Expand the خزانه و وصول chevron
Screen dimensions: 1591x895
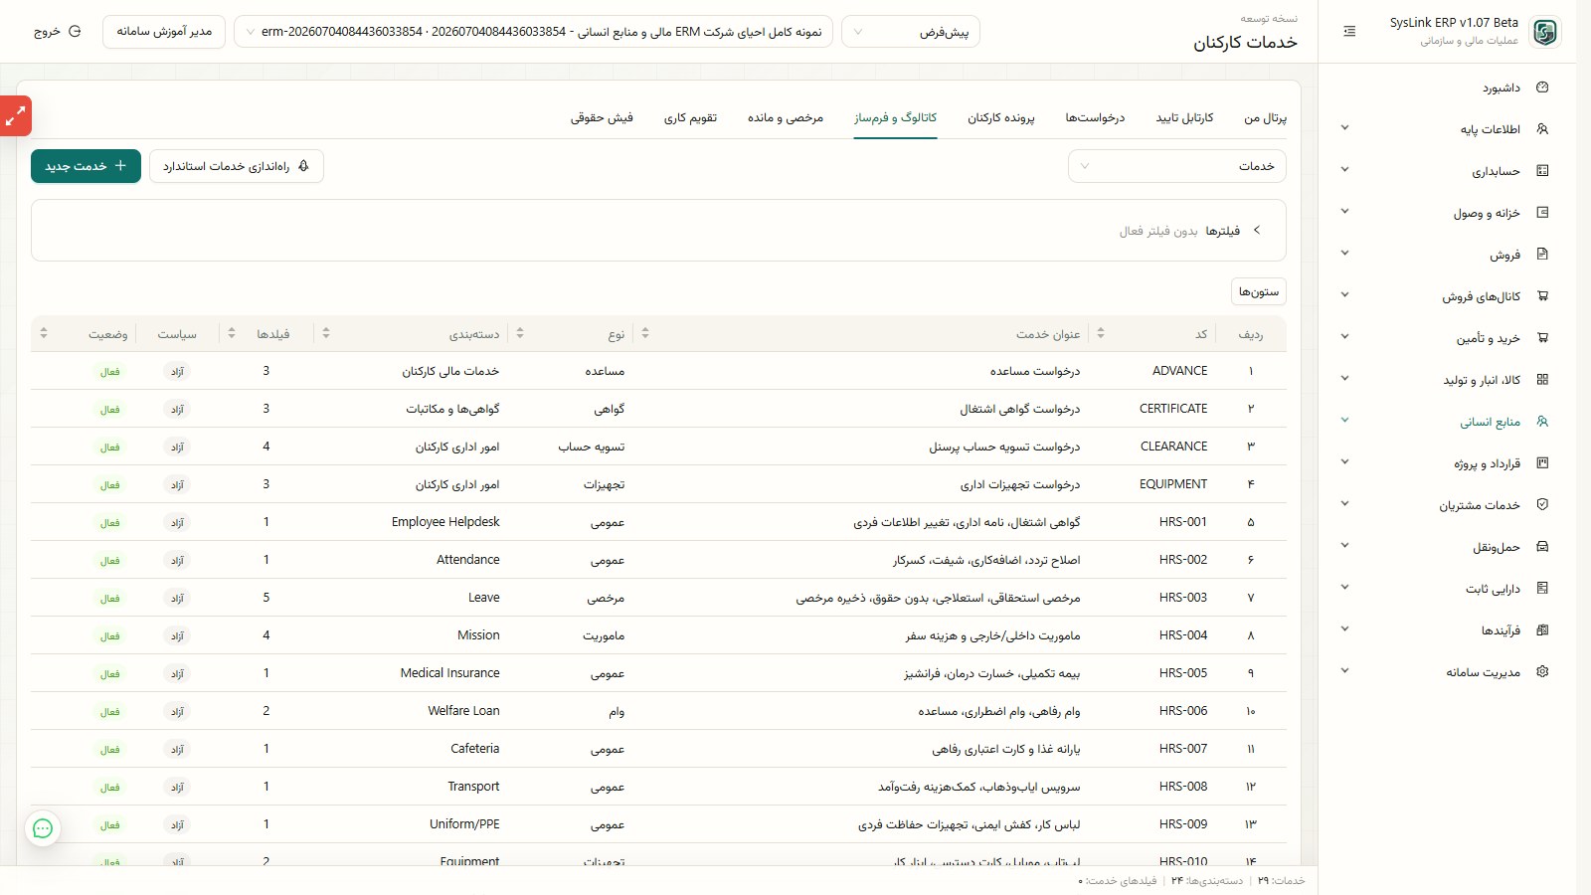[1344, 212]
